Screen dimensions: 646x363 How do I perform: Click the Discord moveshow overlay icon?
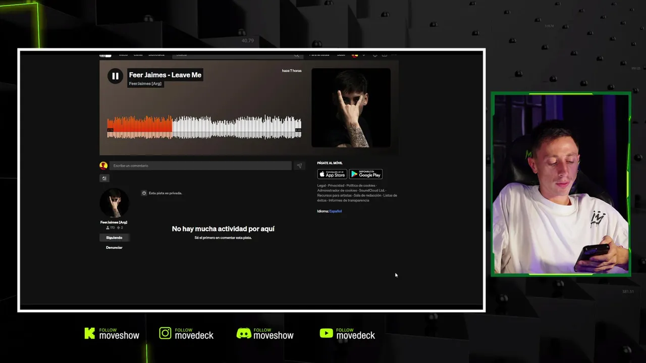[x=244, y=333]
